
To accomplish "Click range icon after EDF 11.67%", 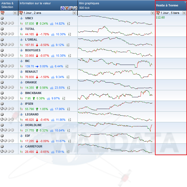I will coord(70,141).
